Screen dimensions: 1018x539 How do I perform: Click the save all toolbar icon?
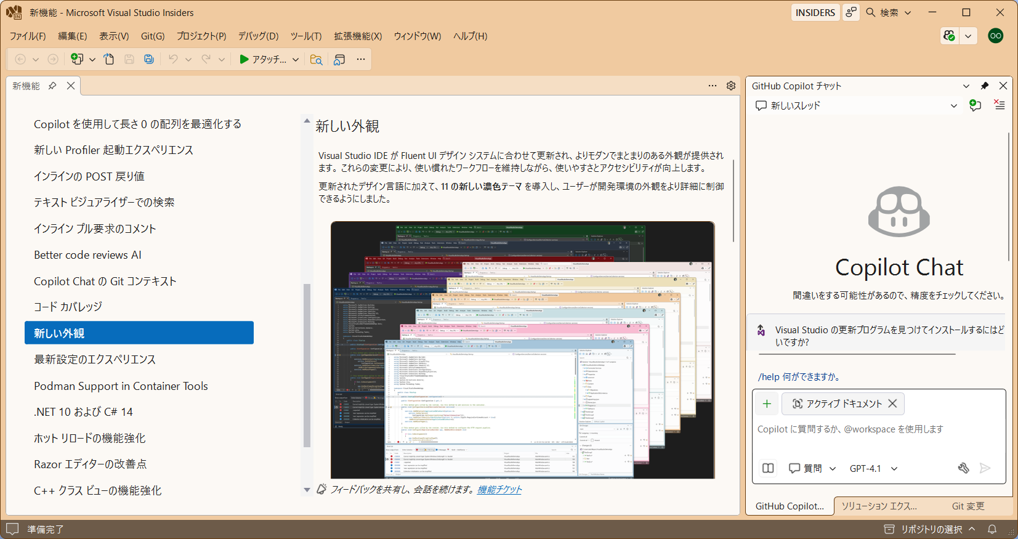(x=149, y=59)
